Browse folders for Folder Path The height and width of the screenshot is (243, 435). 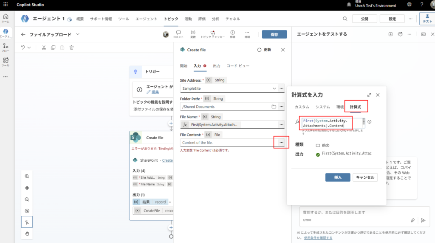point(274,107)
